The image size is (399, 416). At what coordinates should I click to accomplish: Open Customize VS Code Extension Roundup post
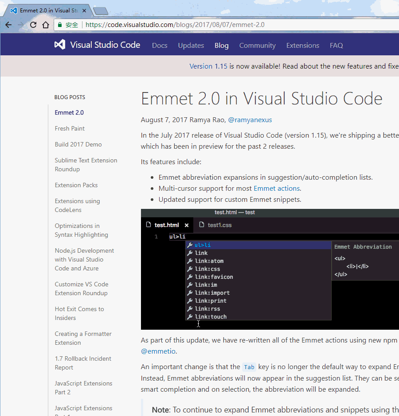(81, 289)
